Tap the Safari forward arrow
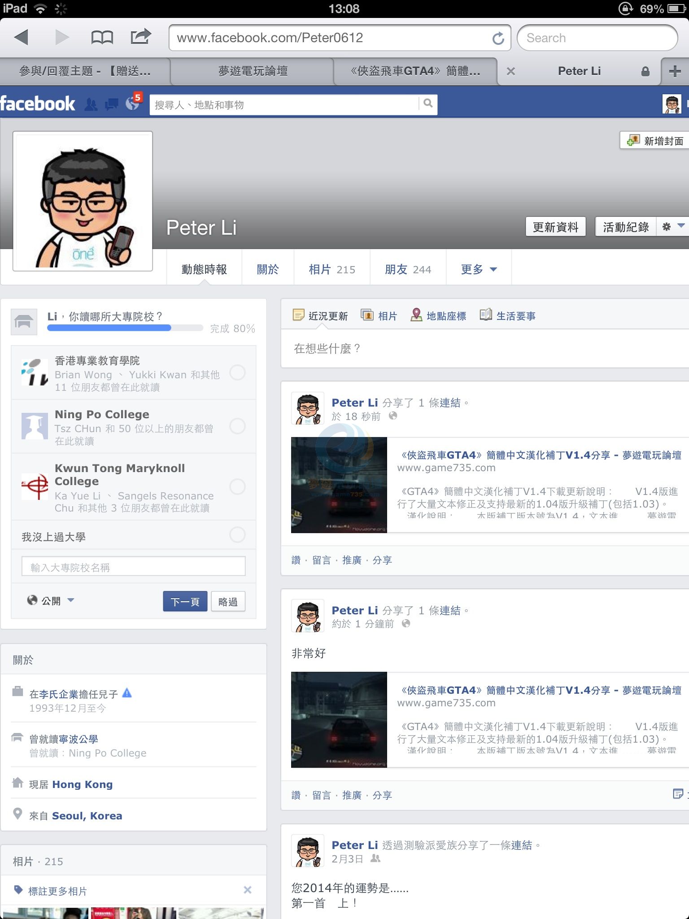 coord(62,37)
